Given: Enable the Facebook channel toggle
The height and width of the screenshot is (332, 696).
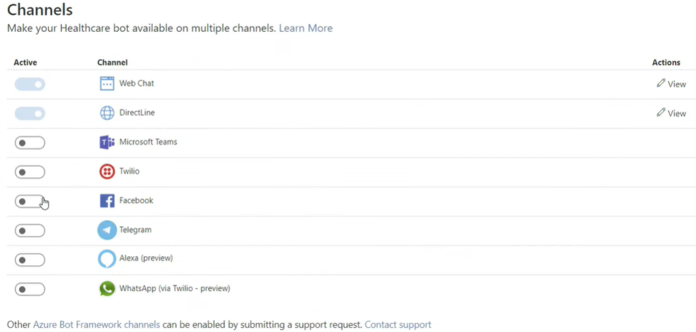Looking at the screenshot, I should click(30, 201).
